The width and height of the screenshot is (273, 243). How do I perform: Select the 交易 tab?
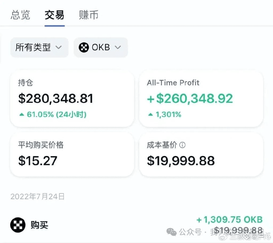pyautogui.click(x=54, y=15)
